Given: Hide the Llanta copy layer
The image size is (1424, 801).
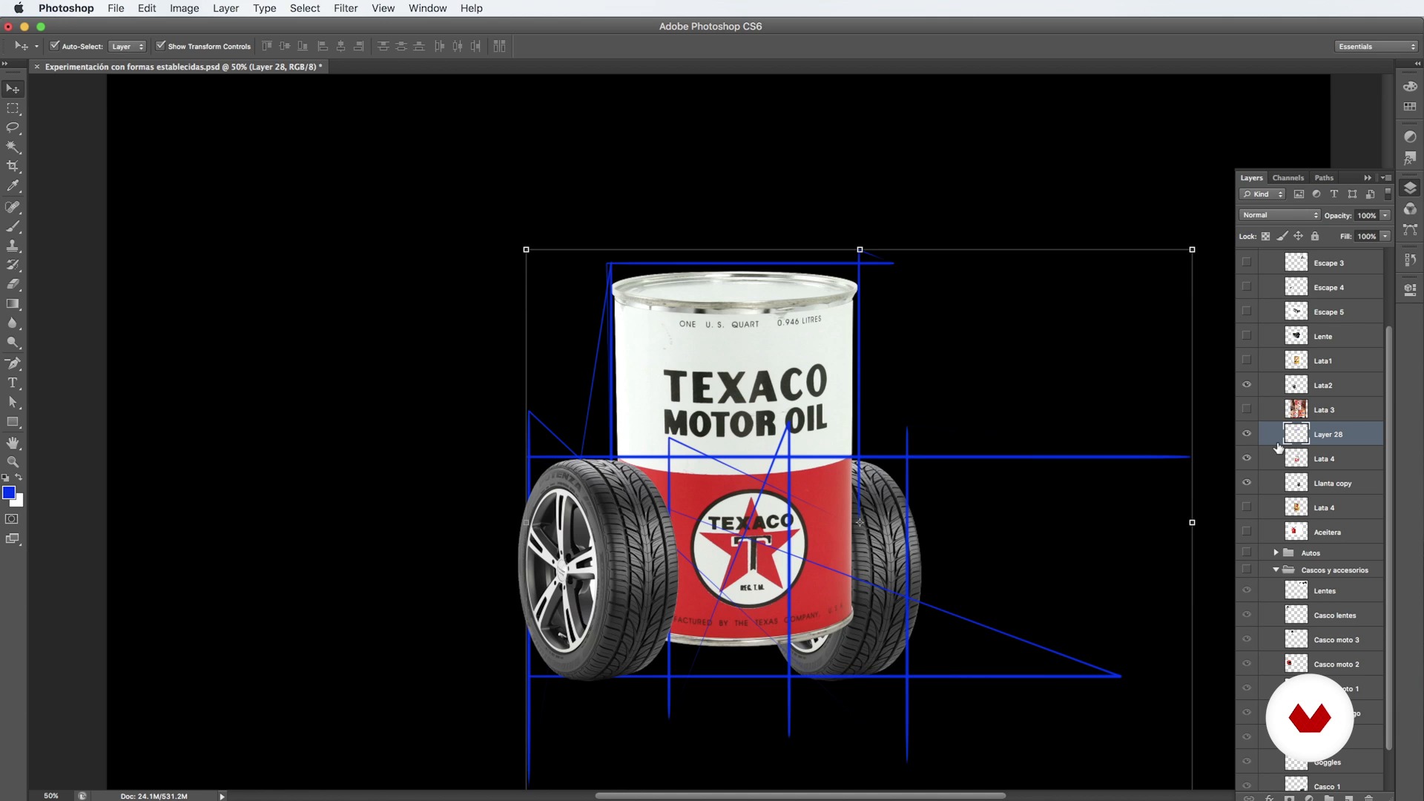Looking at the screenshot, I should [1247, 483].
